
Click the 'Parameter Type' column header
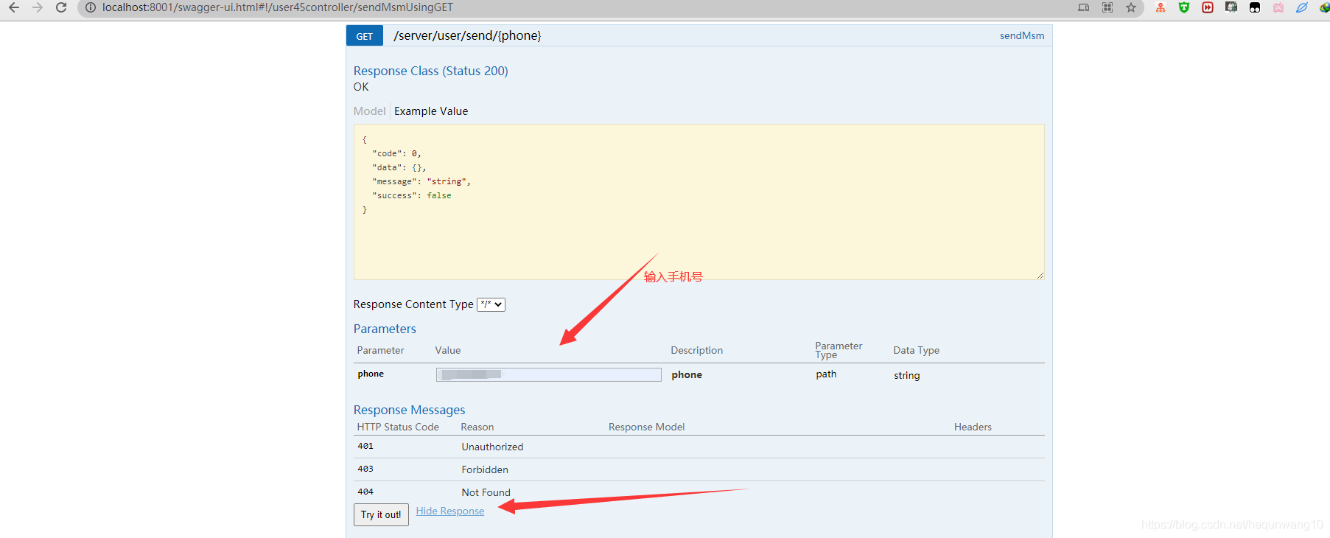click(839, 350)
